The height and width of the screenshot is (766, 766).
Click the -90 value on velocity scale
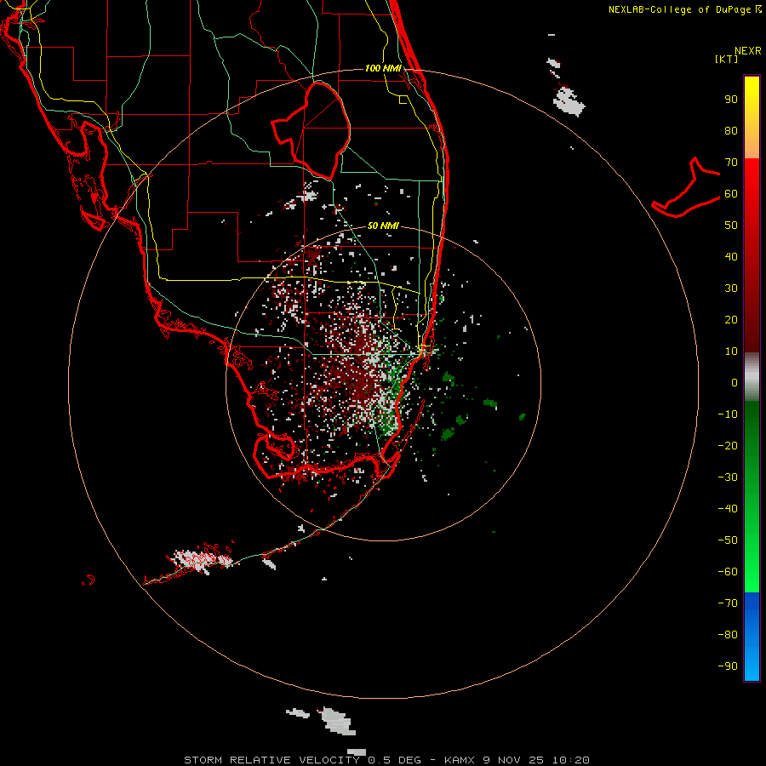point(728,666)
